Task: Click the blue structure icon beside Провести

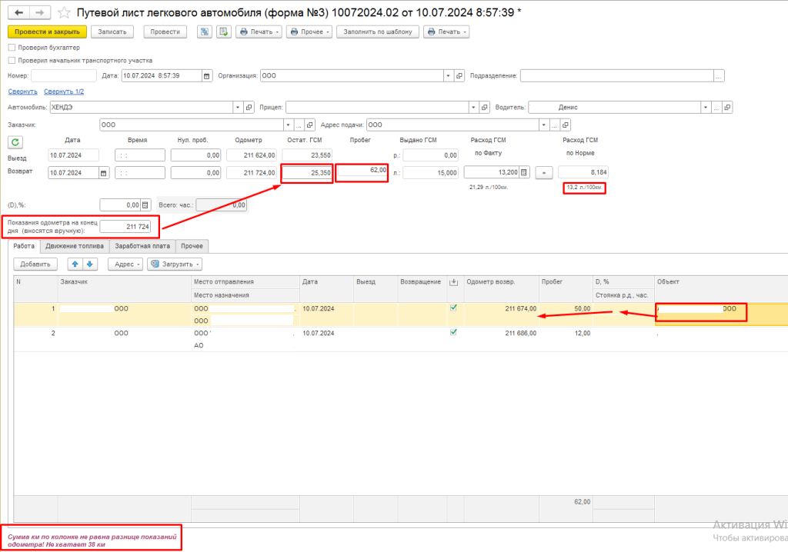Action: (x=204, y=32)
